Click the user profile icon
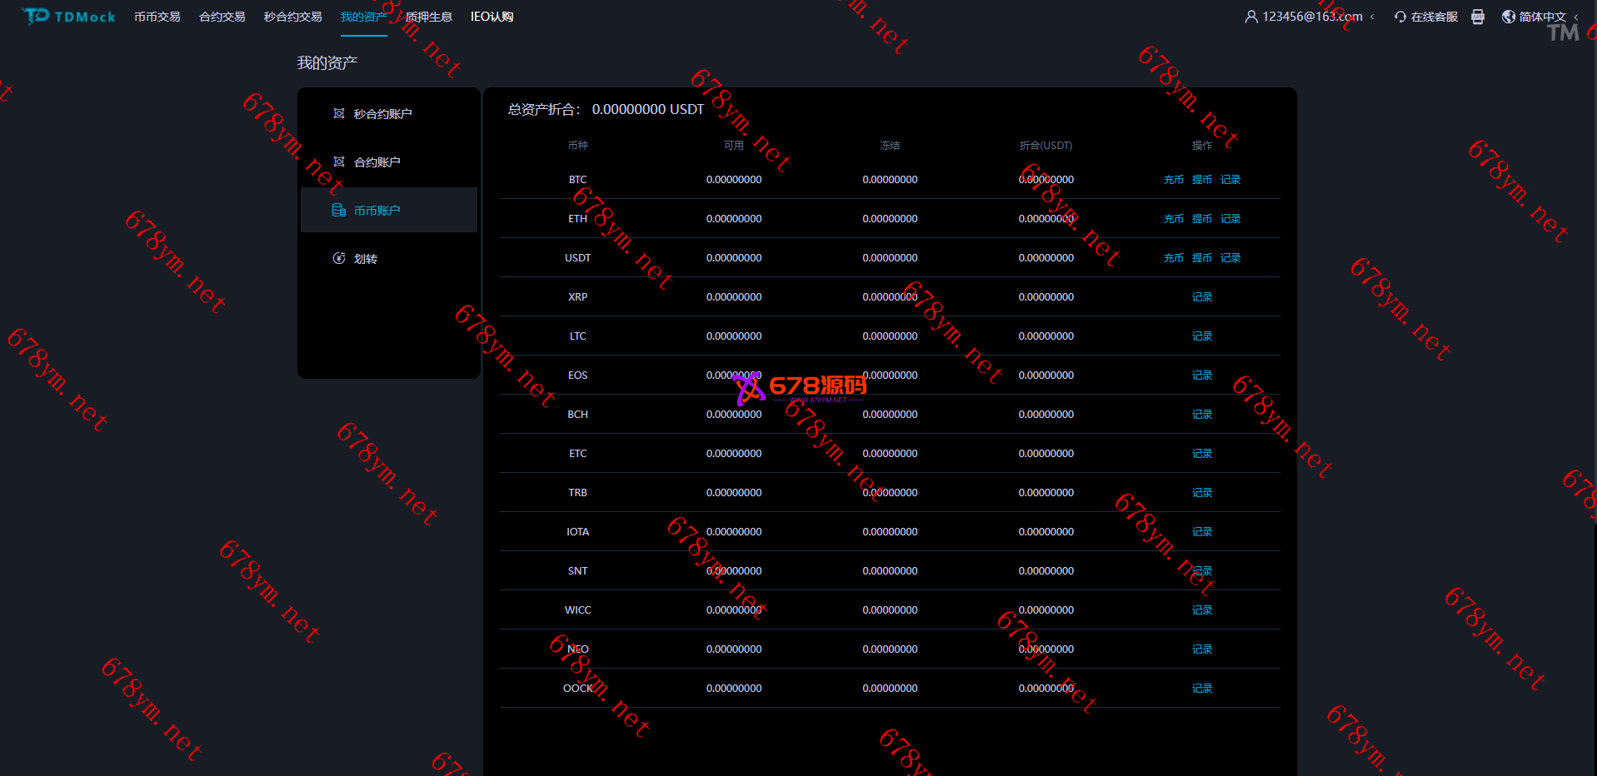Viewport: 1597px width, 776px height. coord(1250,17)
